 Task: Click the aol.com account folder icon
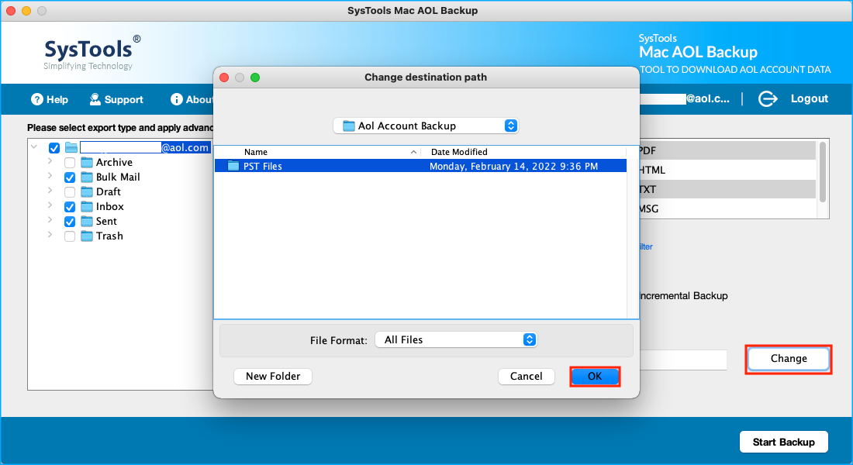tap(71, 147)
